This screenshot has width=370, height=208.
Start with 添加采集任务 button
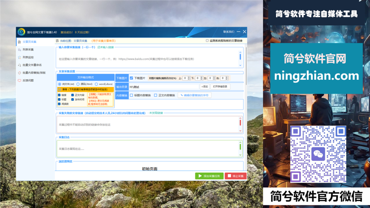point(209,176)
